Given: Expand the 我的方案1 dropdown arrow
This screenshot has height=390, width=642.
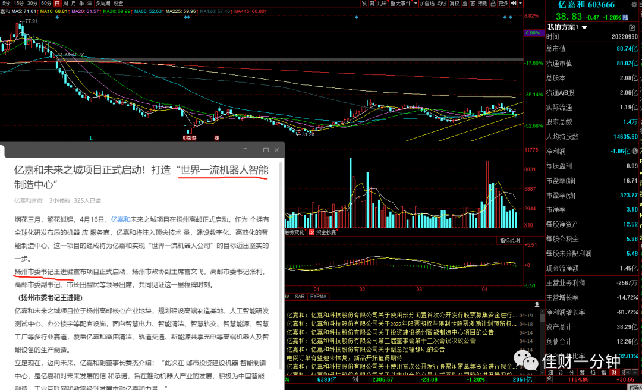Looking at the screenshot, I should pyautogui.click(x=584, y=27).
